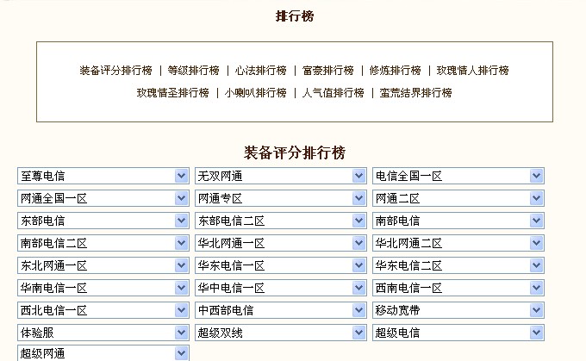The width and height of the screenshot is (586, 361).
Task: Open the 装备评分排行榜 link
Action: coord(115,71)
